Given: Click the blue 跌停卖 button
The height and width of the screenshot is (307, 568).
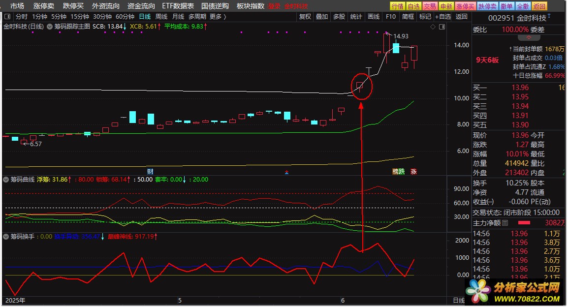Looking at the screenshot, I should click(x=487, y=6).
